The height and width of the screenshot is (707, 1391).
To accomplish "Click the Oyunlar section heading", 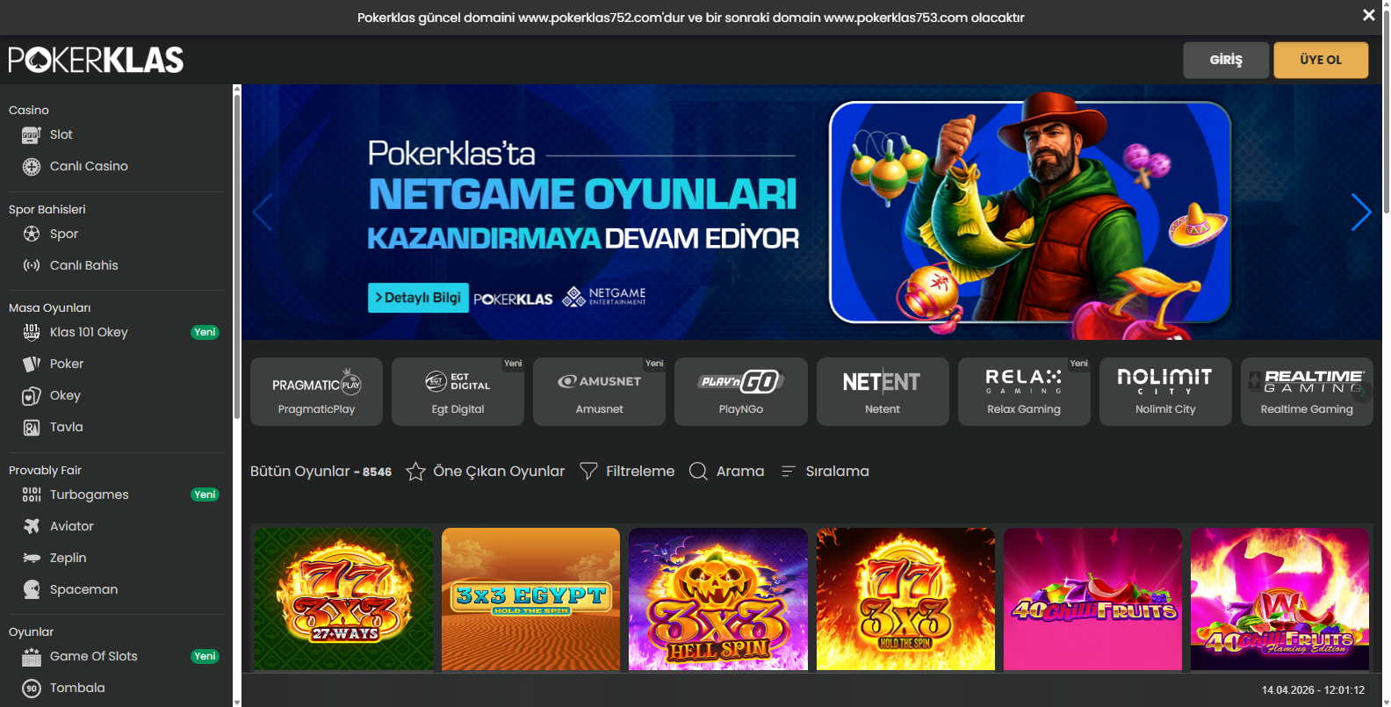I will [x=32, y=631].
